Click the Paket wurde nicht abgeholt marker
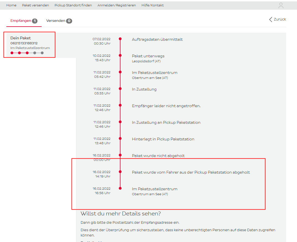Image resolution: width=297 pixels, height=242 pixels. click(120, 155)
